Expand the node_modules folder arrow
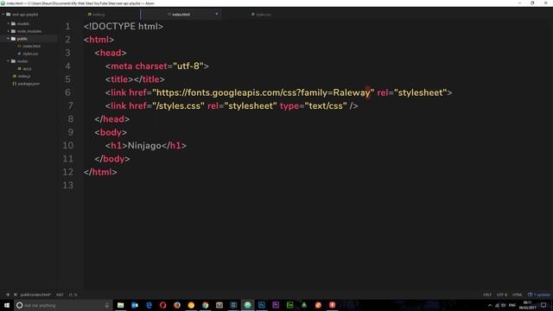553x311 pixels. click(x=9, y=31)
